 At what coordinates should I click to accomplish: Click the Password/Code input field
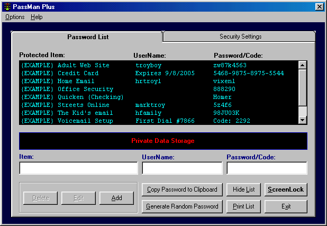coord(267,168)
